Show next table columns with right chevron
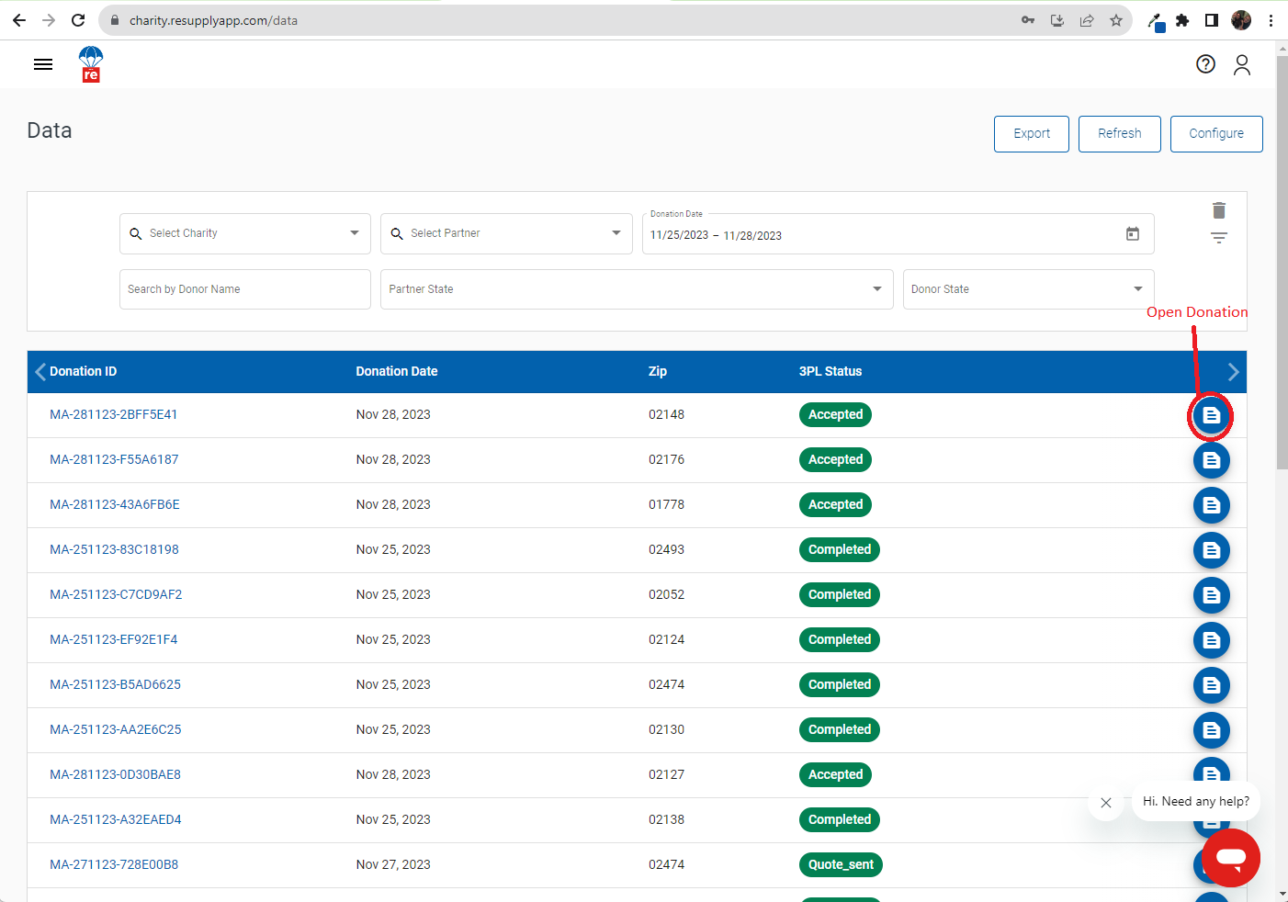 click(1234, 372)
